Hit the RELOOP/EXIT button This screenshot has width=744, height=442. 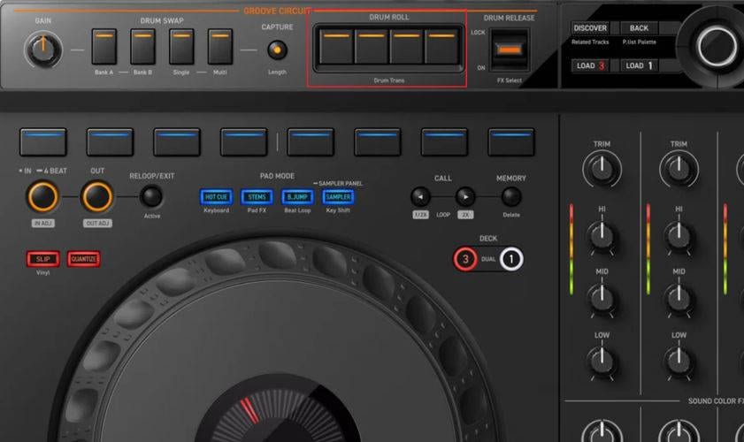pos(152,196)
